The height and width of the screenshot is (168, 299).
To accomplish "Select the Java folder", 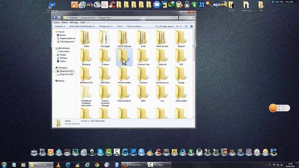I will click(162, 93).
